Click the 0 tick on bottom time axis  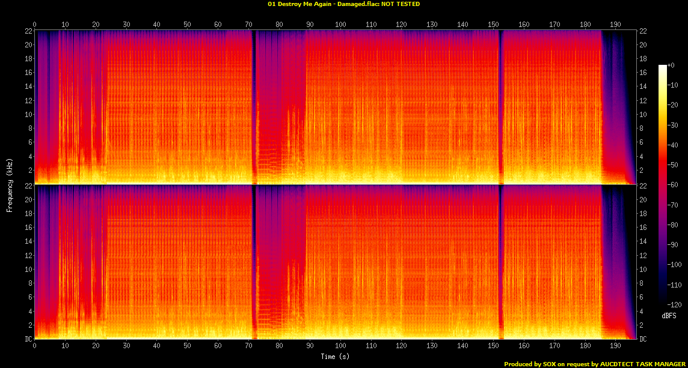(35, 346)
